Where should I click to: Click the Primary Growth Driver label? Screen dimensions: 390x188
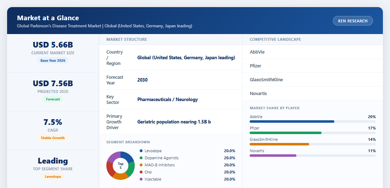click(x=115, y=122)
